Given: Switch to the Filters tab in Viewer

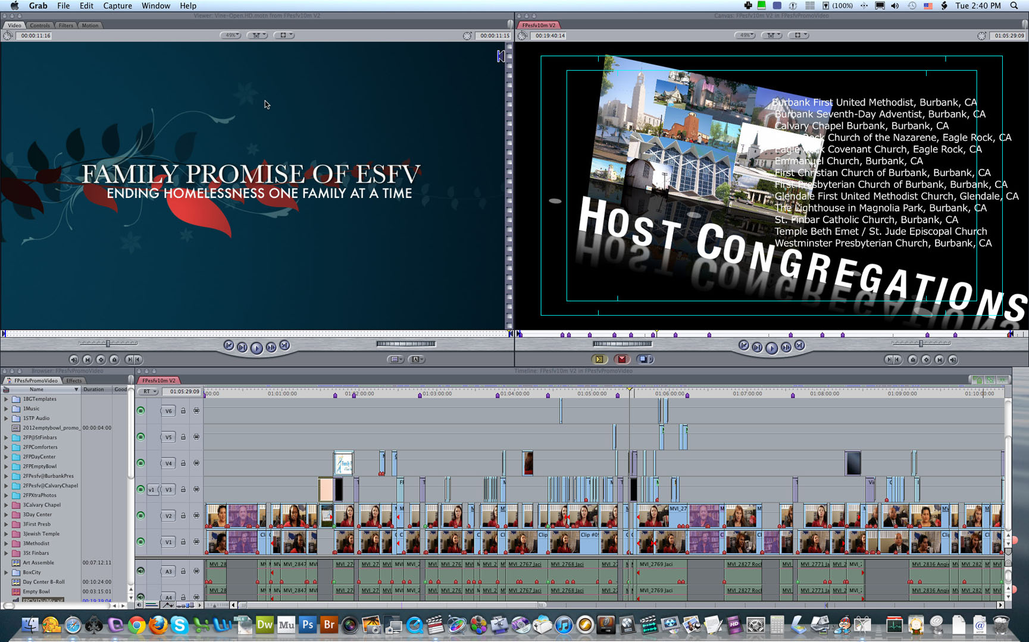Looking at the screenshot, I should coord(66,26).
